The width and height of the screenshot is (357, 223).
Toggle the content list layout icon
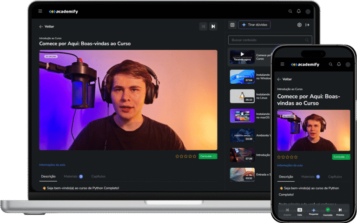[232, 25]
